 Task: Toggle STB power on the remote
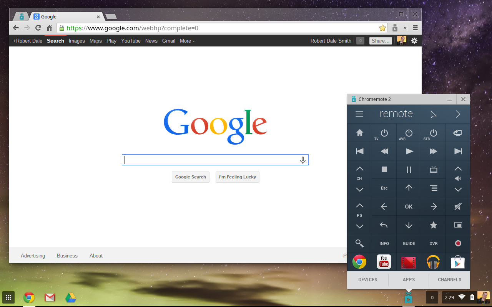pyautogui.click(x=434, y=133)
